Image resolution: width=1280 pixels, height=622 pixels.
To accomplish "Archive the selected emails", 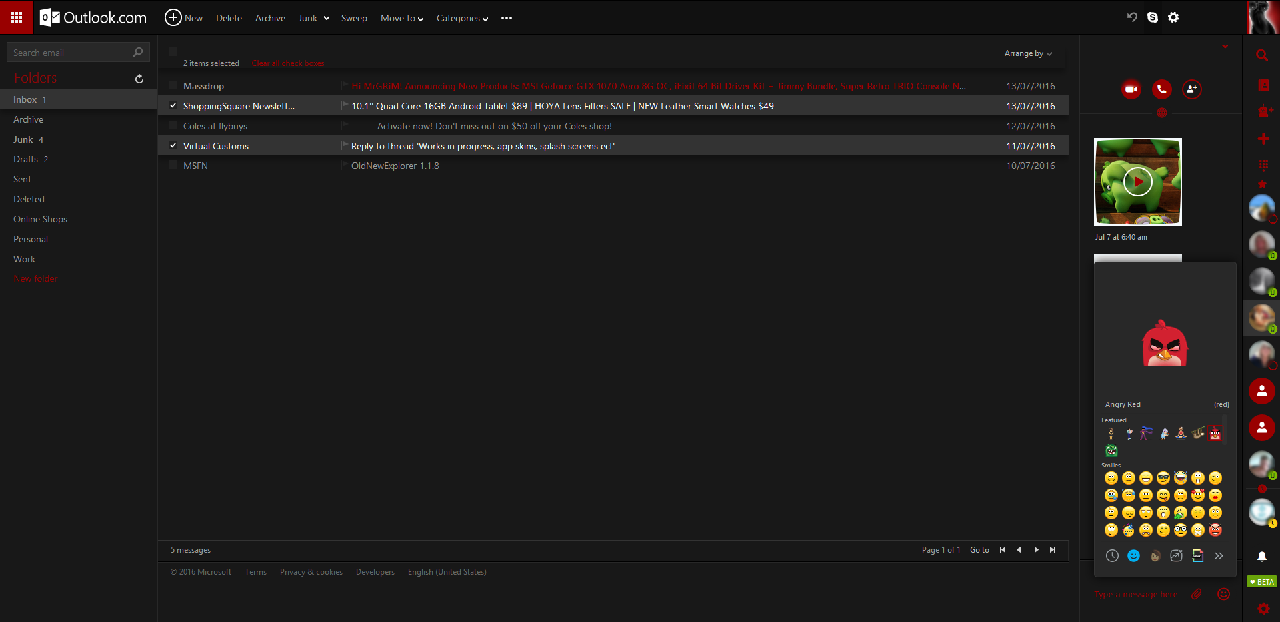I will [x=270, y=18].
